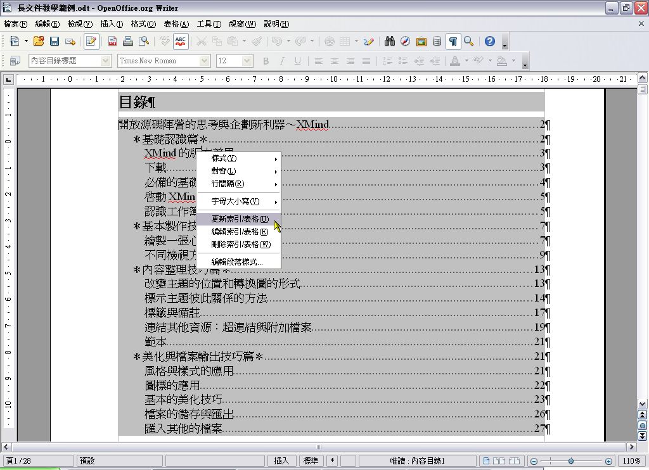Screen dimensions: 649x470
Task: Toggle Nonprinting Characters pilcrow icon
Action: coord(453,41)
